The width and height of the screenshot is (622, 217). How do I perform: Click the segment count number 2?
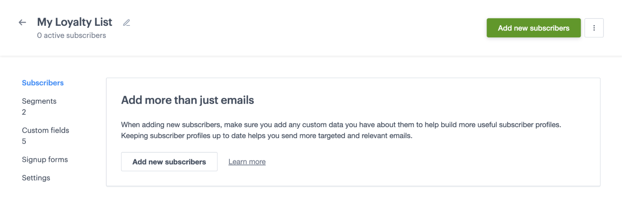(x=24, y=112)
